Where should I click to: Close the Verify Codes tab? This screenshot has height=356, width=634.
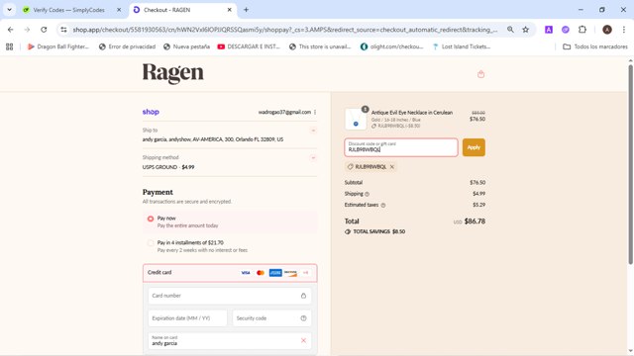pos(119,10)
